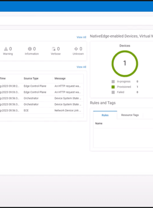Screen dimensions: 153x208
Task: Click the Verbose count label
Action: tap(56, 54)
